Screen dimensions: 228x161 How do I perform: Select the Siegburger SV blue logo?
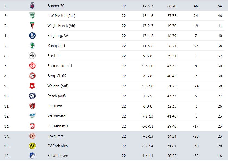[x=32, y=36]
